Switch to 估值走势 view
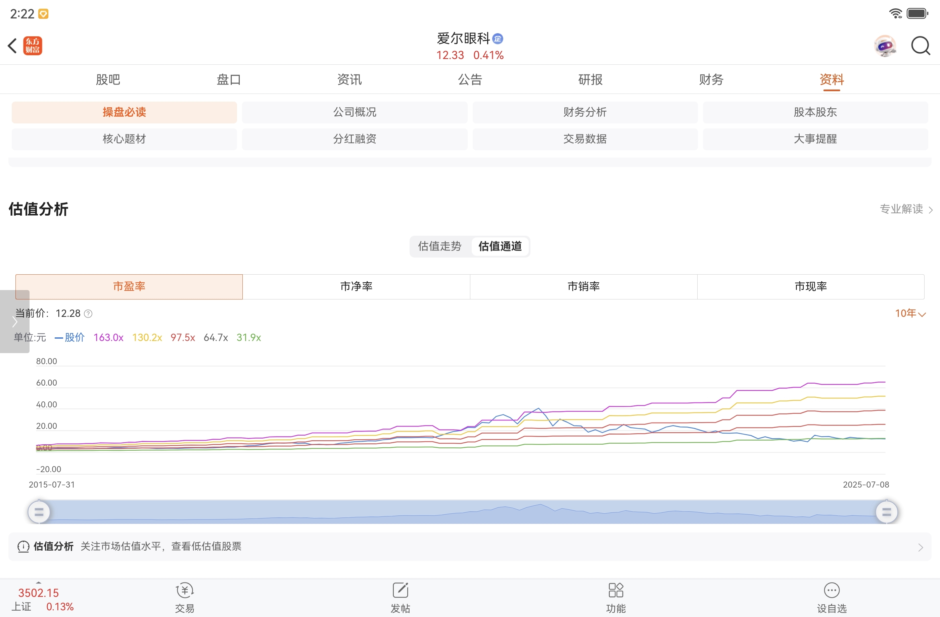This screenshot has height=617, width=940. tap(439, 246)
